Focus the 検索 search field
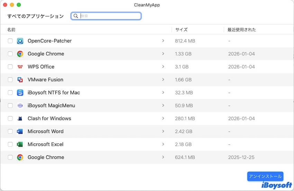The image size is (294, 191). click(109, 16)
